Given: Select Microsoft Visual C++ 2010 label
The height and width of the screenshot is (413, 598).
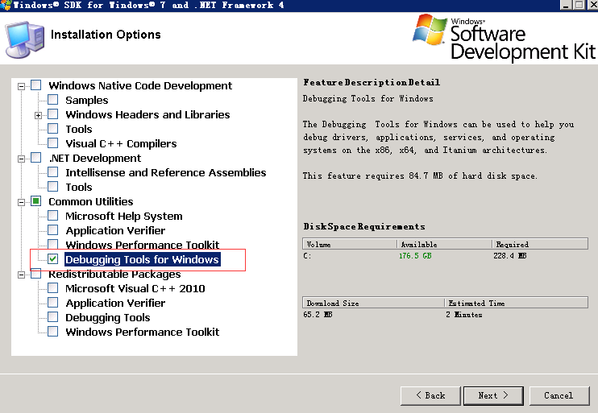Looking at the screenshot, I should click(x=135, y=288).
